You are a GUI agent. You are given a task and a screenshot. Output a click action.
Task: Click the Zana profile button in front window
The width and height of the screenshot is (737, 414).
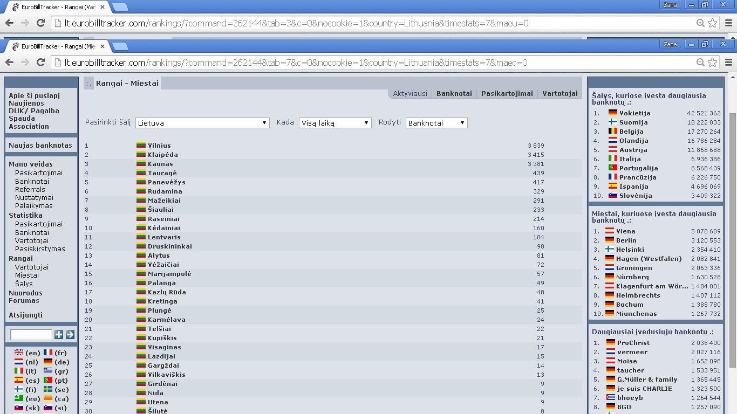(671, 44)
